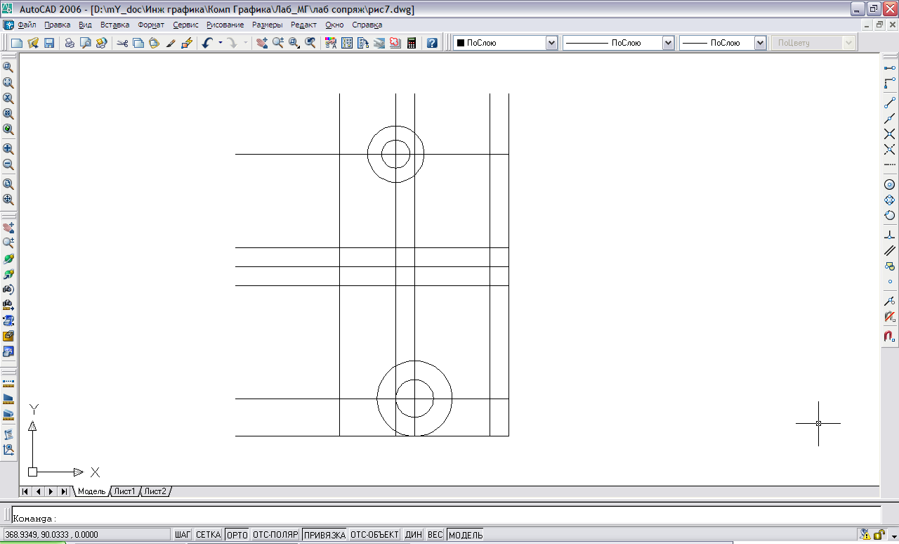Open the Правка menu
899x544 pixels.
(x=58, y=25)
